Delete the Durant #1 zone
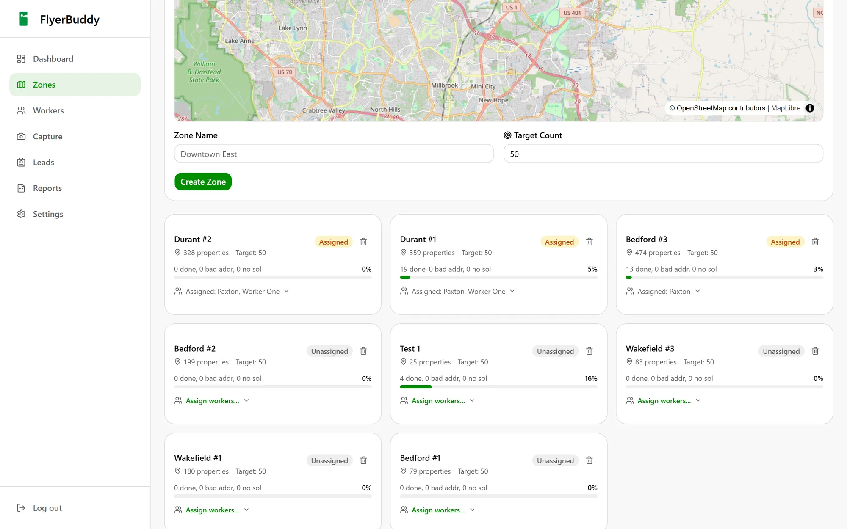847x529 pixels. pyautogui.click(x=589, y=242)
